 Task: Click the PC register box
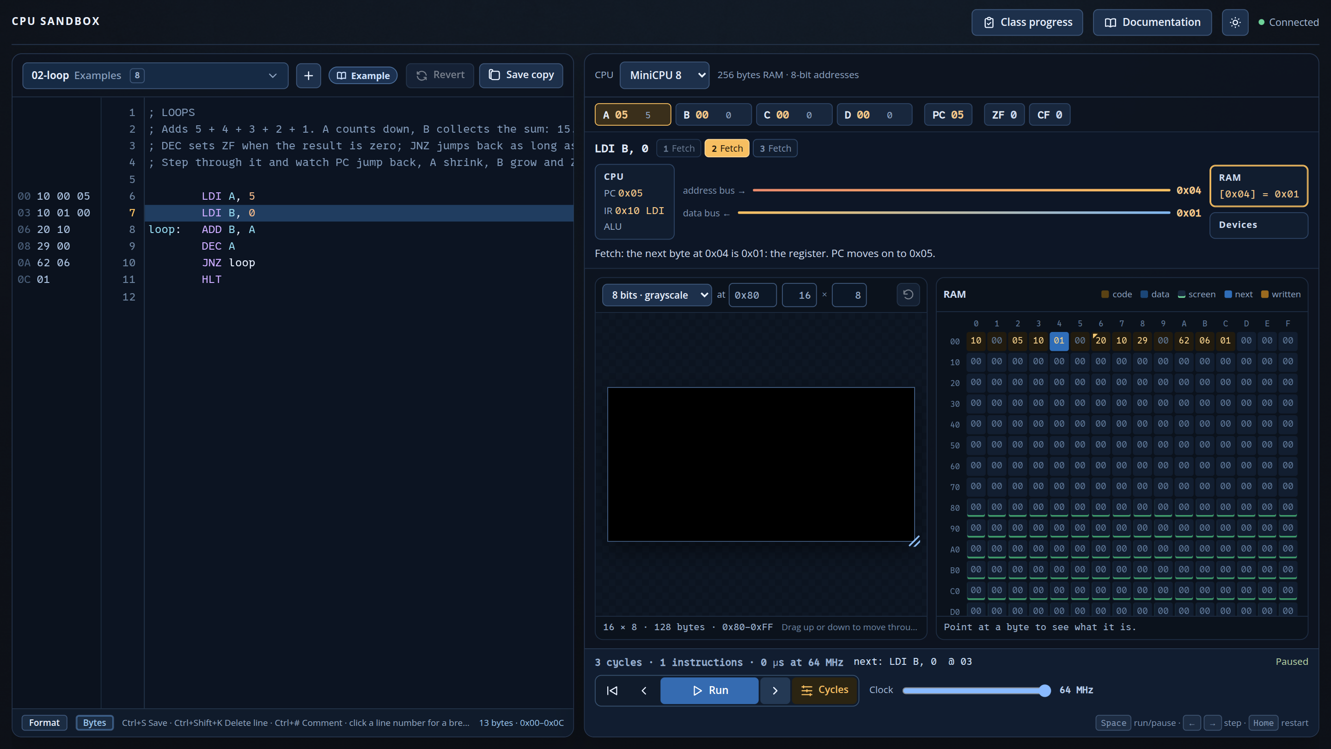(x=947, y=115)
